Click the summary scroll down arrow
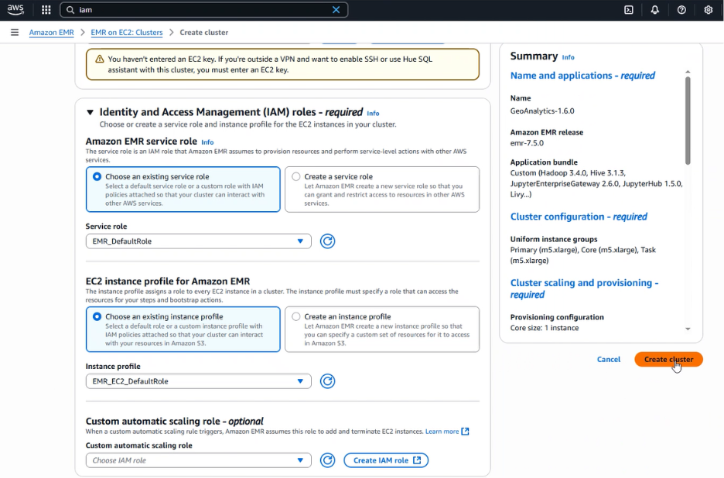This screenshot has height=478, width=724. [x=688, y=329]
